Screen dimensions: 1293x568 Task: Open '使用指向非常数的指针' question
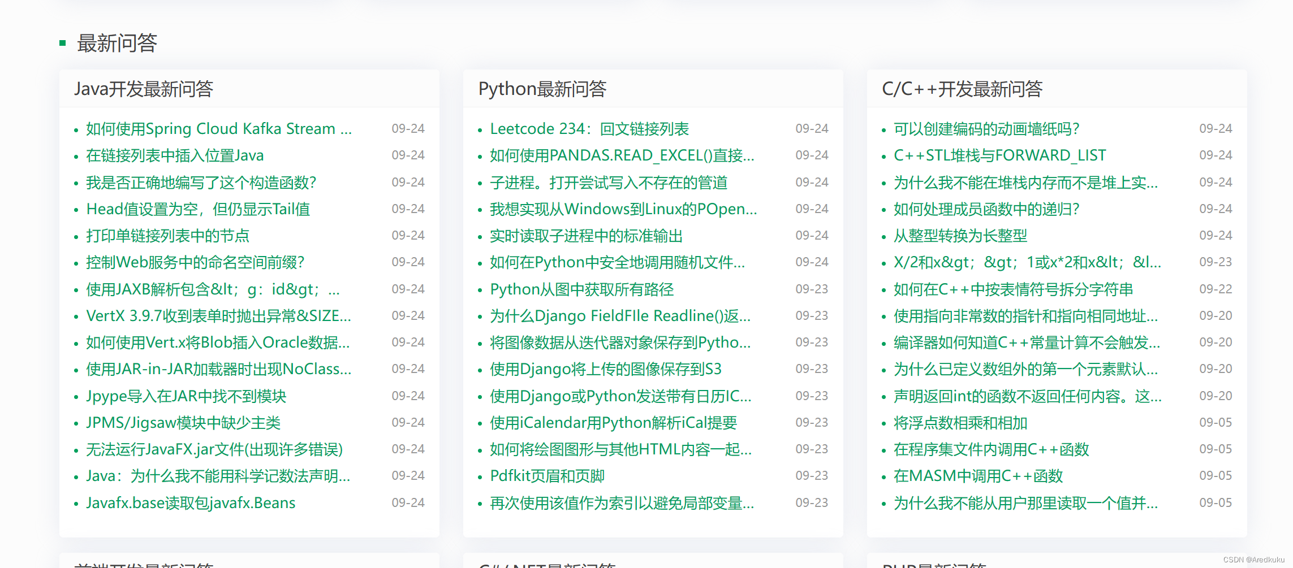coord(1026,316)
